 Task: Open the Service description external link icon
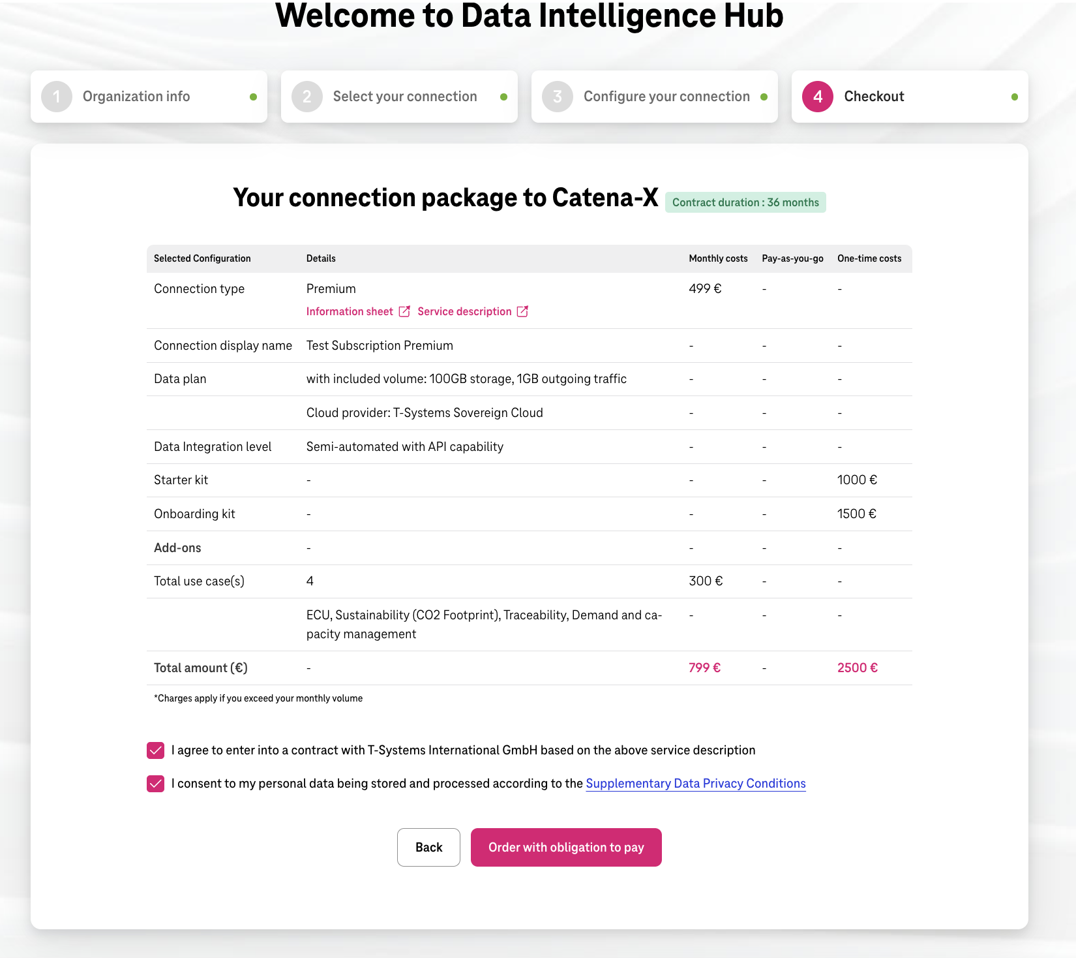pyautogui.click(x=522, y=311)
